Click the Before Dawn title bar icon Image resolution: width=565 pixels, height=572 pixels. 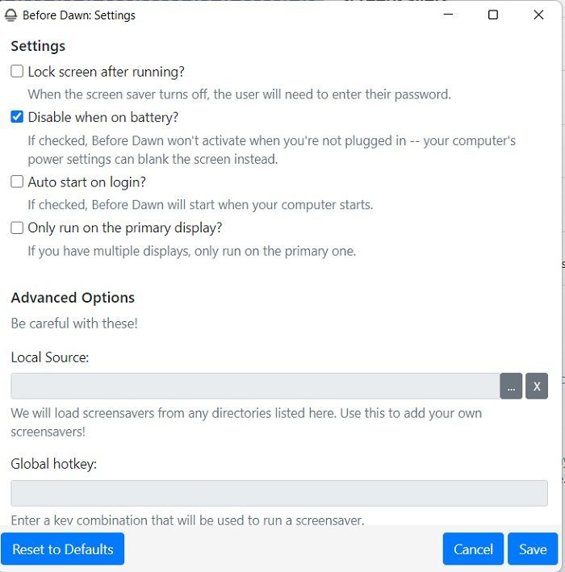click(11, 15)
